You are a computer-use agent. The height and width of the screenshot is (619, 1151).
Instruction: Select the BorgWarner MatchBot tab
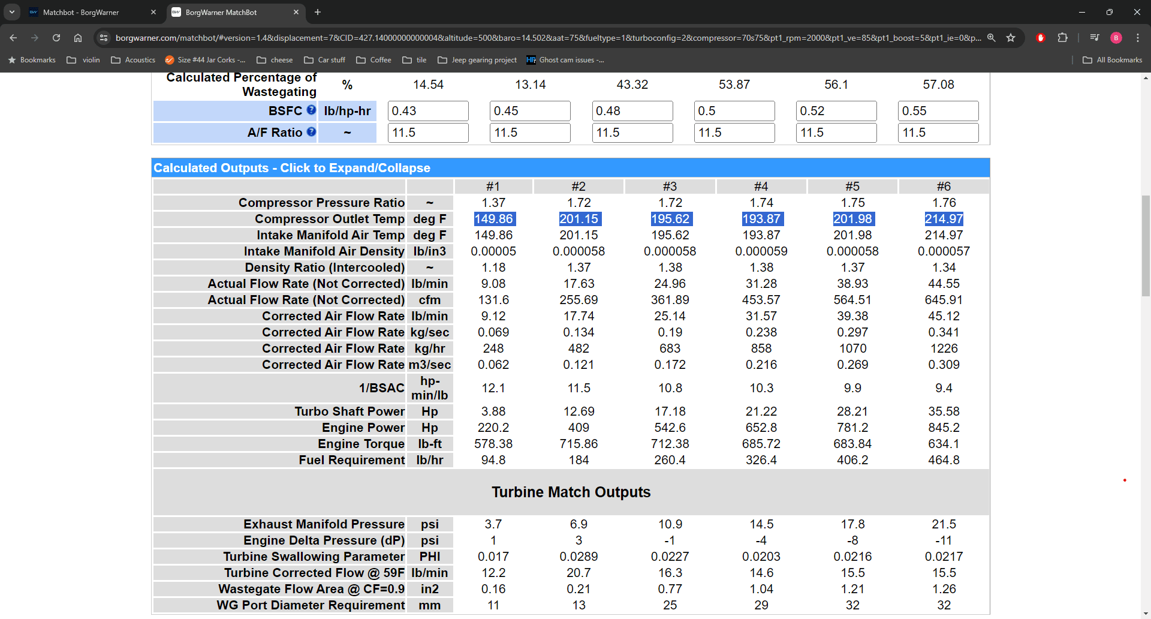coord(235,12)
